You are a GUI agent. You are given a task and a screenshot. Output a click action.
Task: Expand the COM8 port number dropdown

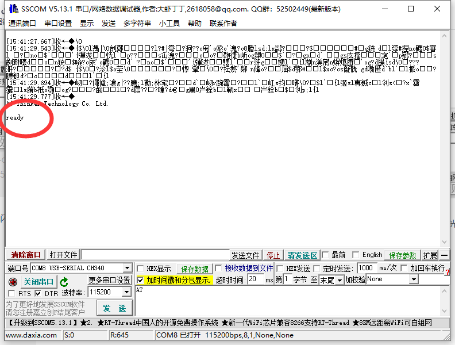coord(127,268)
